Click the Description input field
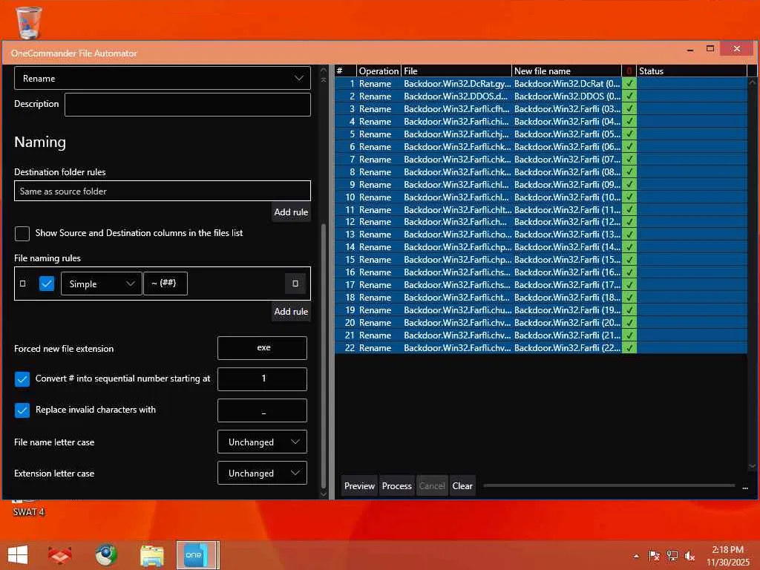Image resolution: width=760 pixels, height=570 pixels. 188,104
